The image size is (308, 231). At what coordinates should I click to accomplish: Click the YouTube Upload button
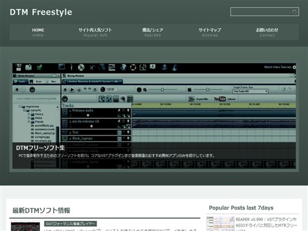[225, 99]
